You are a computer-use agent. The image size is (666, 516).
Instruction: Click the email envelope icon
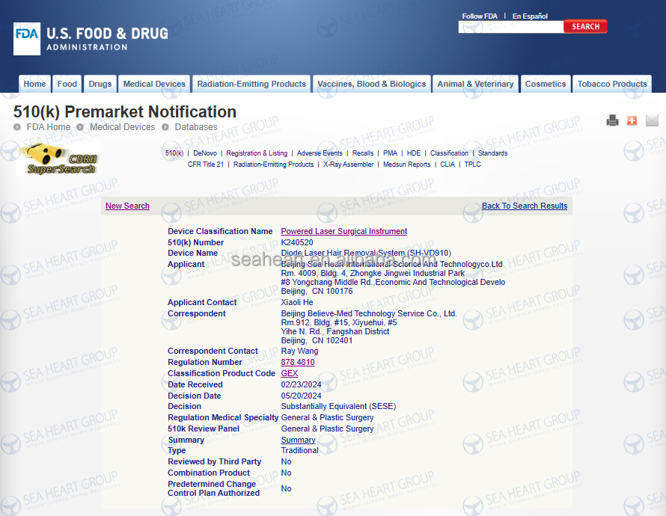(652, 120)
